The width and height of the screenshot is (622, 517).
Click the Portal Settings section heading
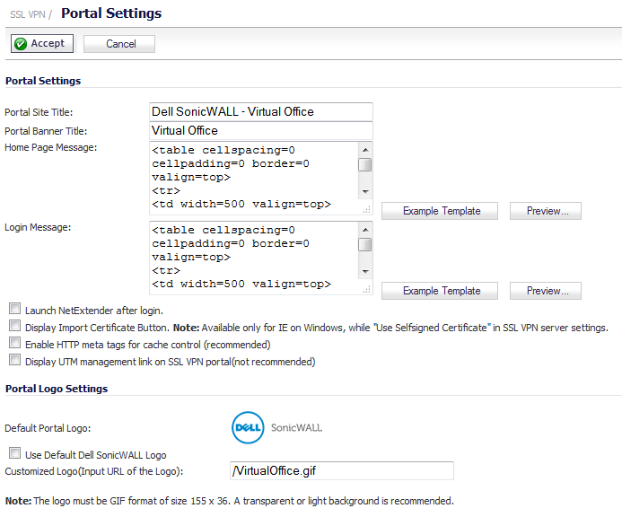pyautogui.click(x=43, y=81)
